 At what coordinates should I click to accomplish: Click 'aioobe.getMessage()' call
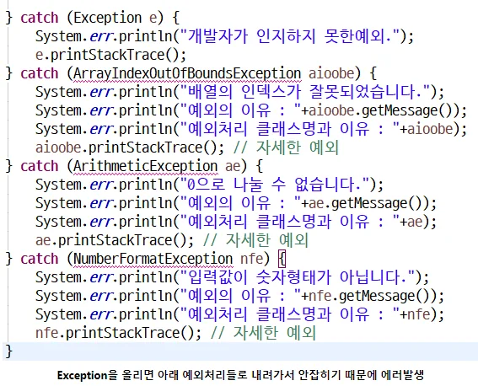(384, 110)
